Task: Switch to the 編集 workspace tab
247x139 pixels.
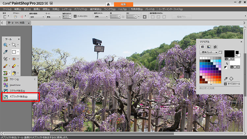Action: pos(123,4)
